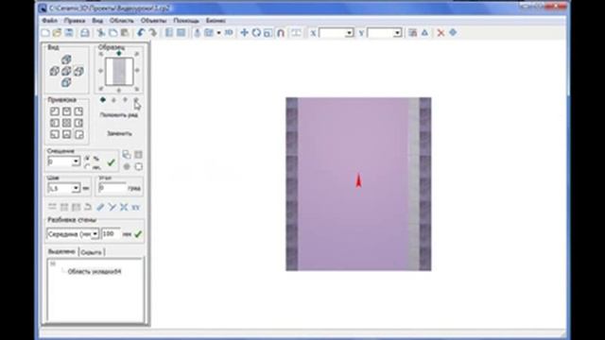This screenshot has width=605, height=340.
Task: Choose top-left snap option in Привязка
Action: [x=55, y=111]
